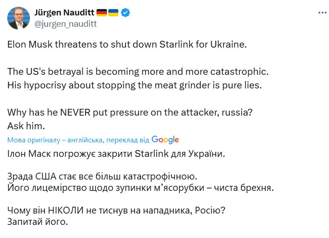Click the line 'Elon Musk threatens to shut down Starlink'
This screenshot has height=238, width=329.
[x=127, y=44]
